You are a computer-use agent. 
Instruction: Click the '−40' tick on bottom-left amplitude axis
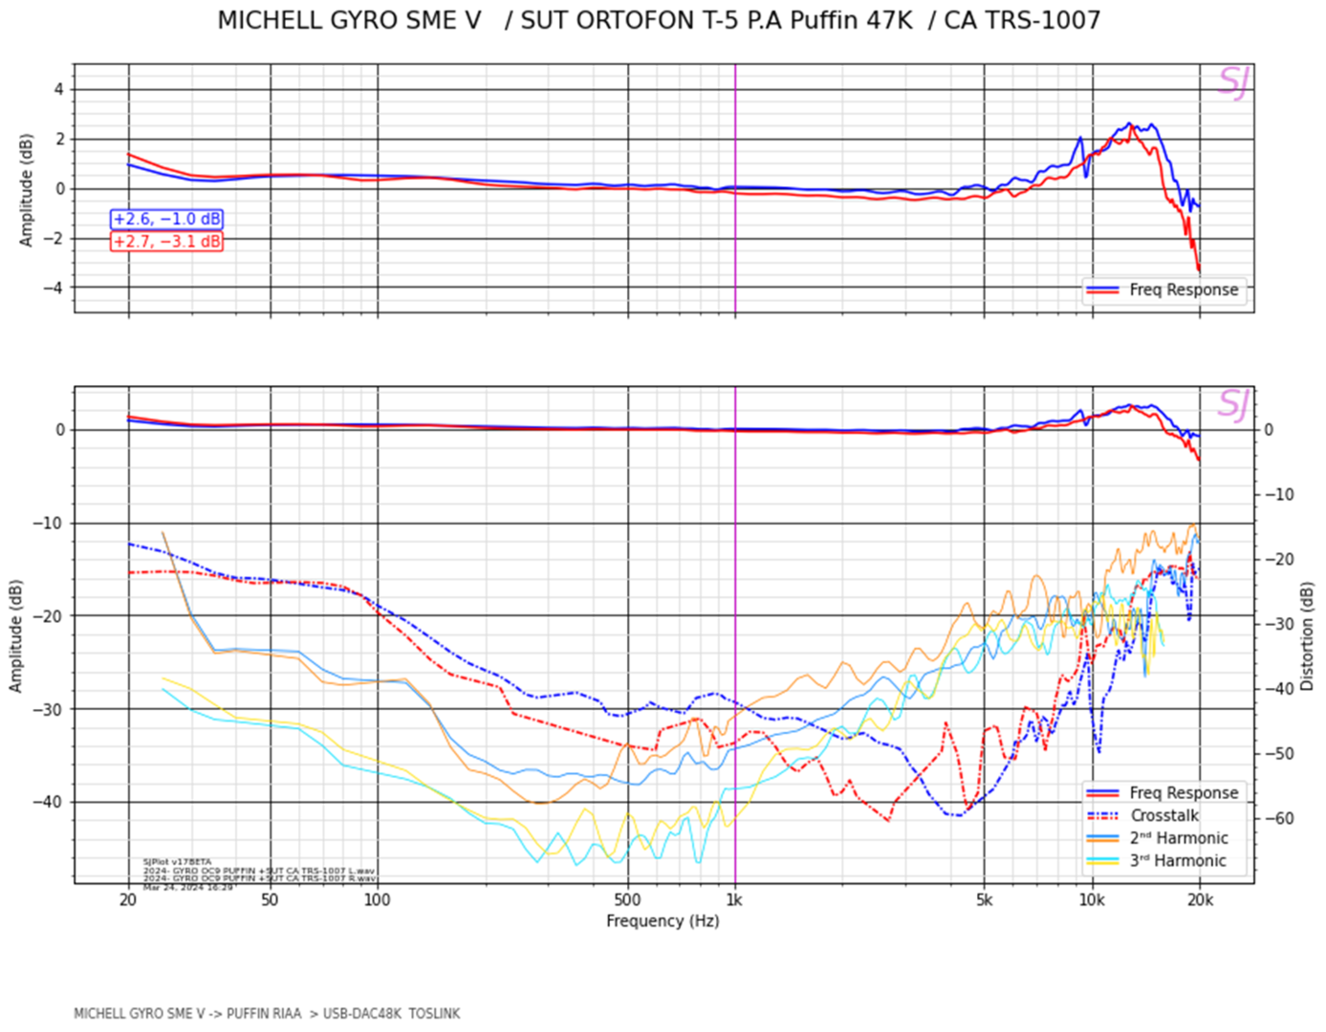[x=50, y=803]
